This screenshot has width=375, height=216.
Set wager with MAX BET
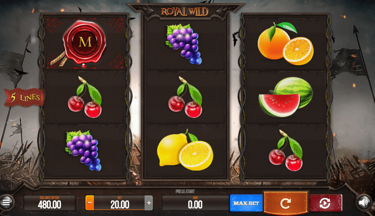(246, 203)
